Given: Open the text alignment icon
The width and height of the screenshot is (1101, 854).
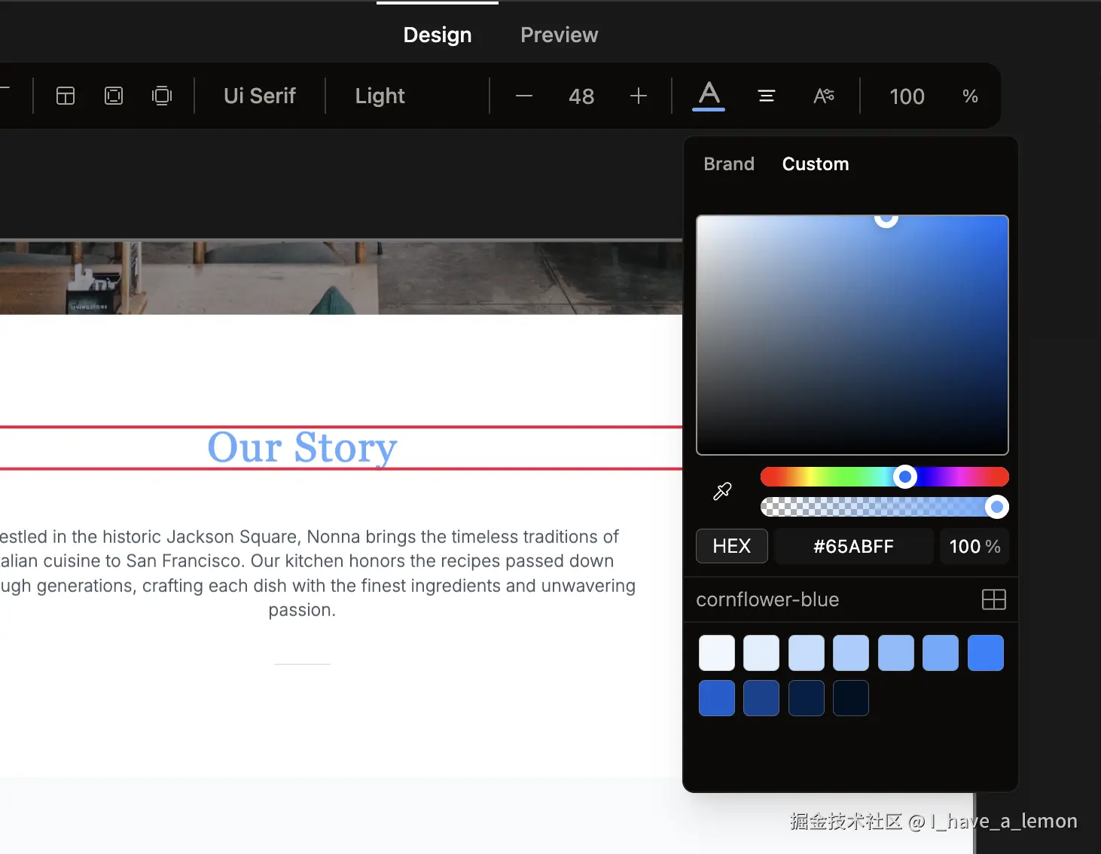Looking at the screenshot, I should click(767, 96).
